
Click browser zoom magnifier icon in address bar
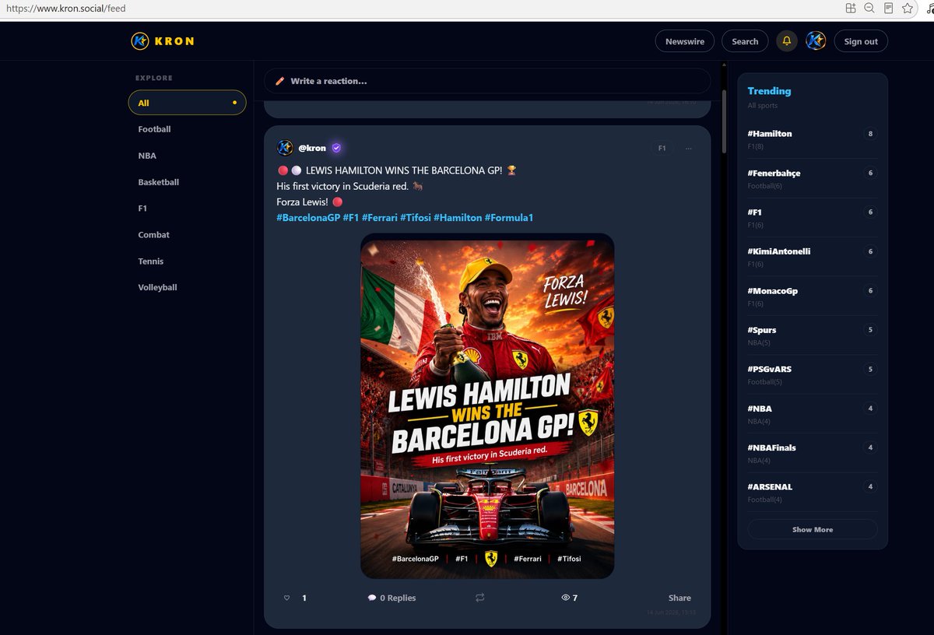coord(869,8)
